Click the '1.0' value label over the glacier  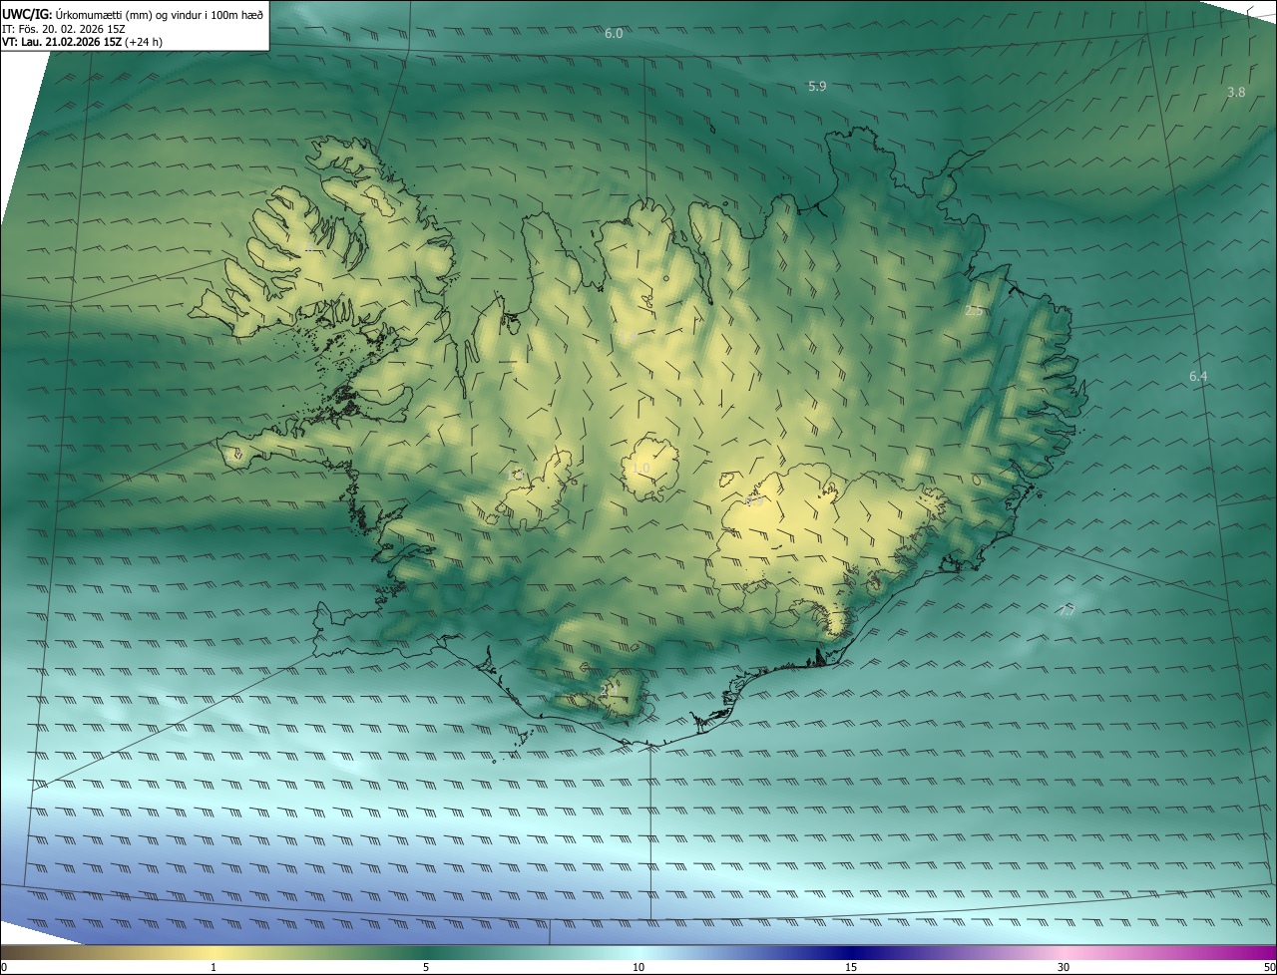(x=640, y=468)
